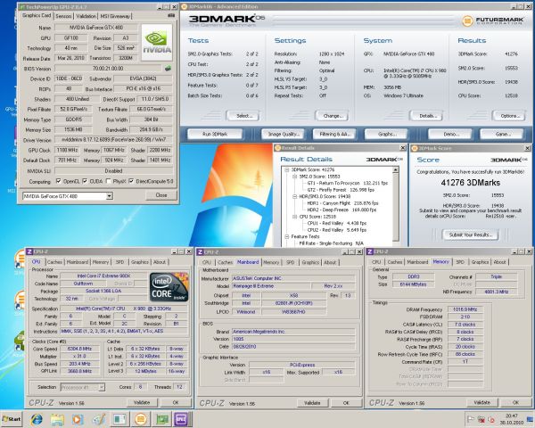The width and height of the screenshot is (535, 428).
Task: Click the Filtering & AA... button
Action: click(x=334, y=134)
